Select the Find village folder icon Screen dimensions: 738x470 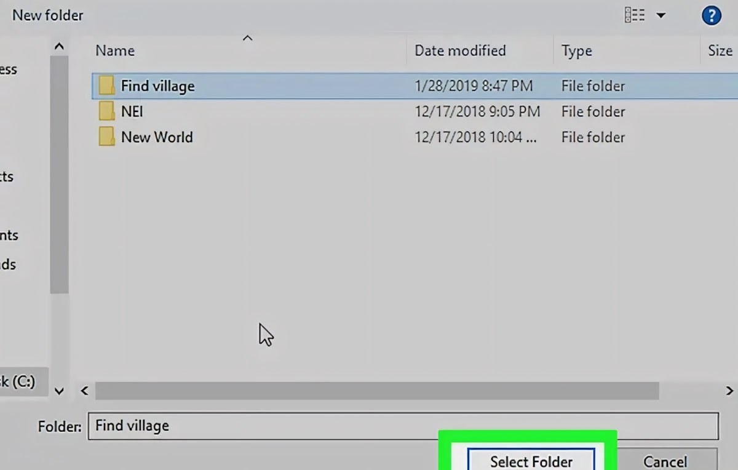point(106,86)
